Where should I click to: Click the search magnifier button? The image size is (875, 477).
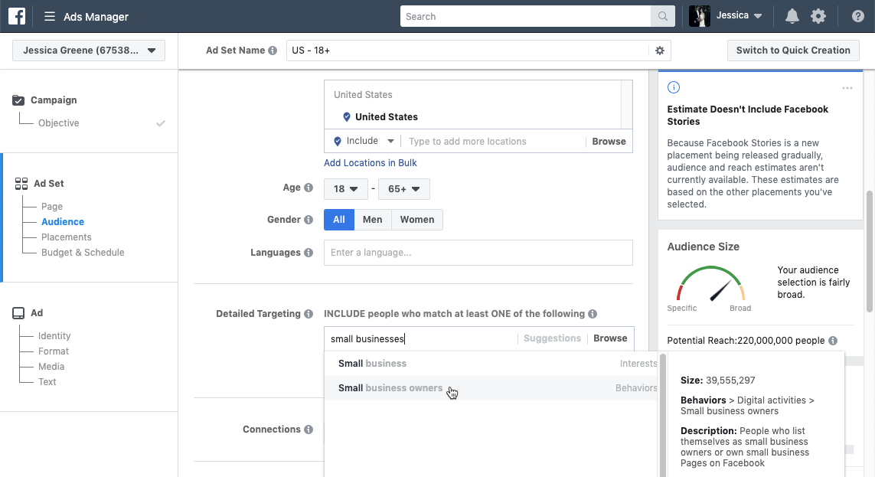[662, 16]
